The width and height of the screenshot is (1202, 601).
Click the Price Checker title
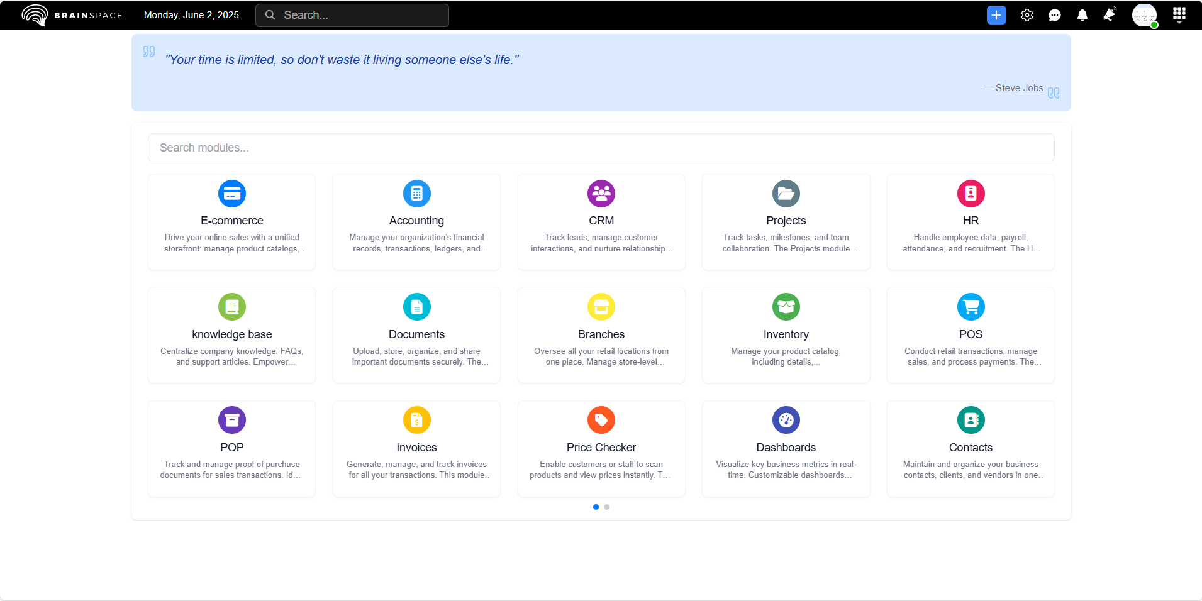pos(601,448)
